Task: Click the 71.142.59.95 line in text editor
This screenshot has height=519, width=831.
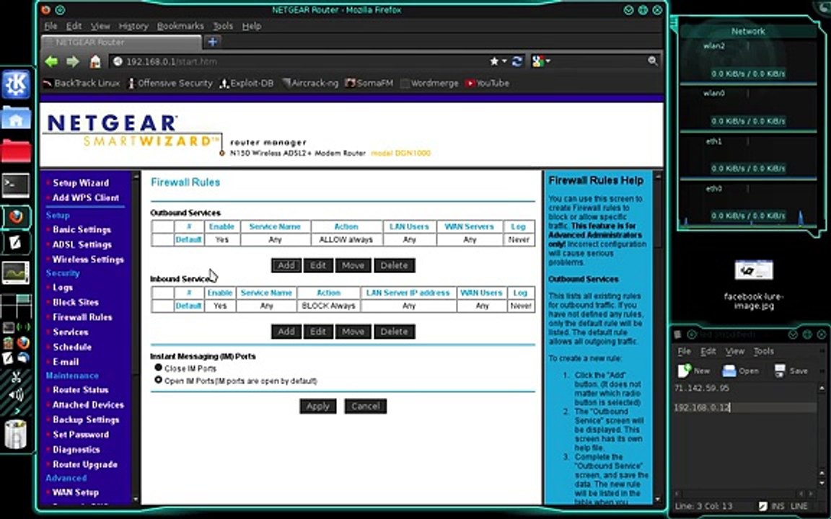Action: pos(702,389)
